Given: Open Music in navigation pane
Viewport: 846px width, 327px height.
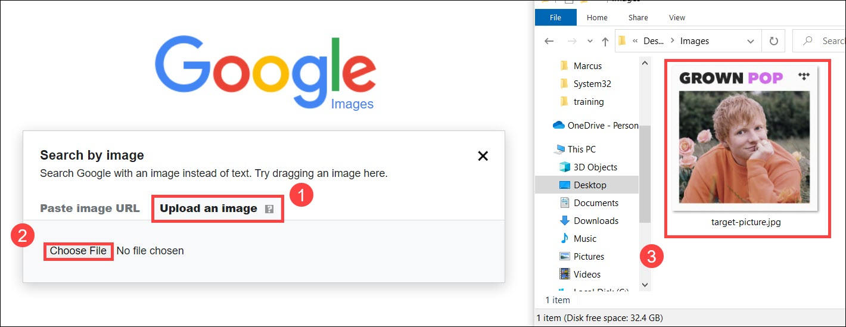Looking at the screenshot, I should pyautogui.click(x=584, y=239).
